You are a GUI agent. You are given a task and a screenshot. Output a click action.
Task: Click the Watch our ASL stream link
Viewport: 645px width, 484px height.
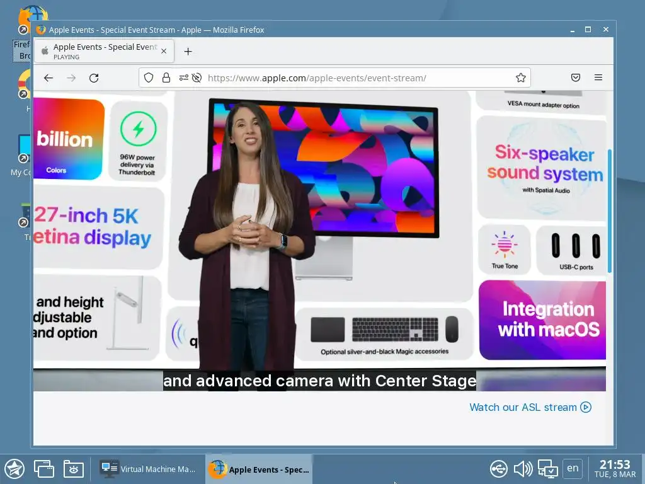(530, 407)
